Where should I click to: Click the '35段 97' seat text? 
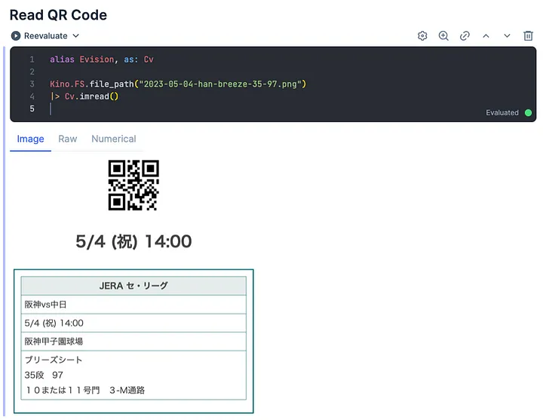pos(44,375)
